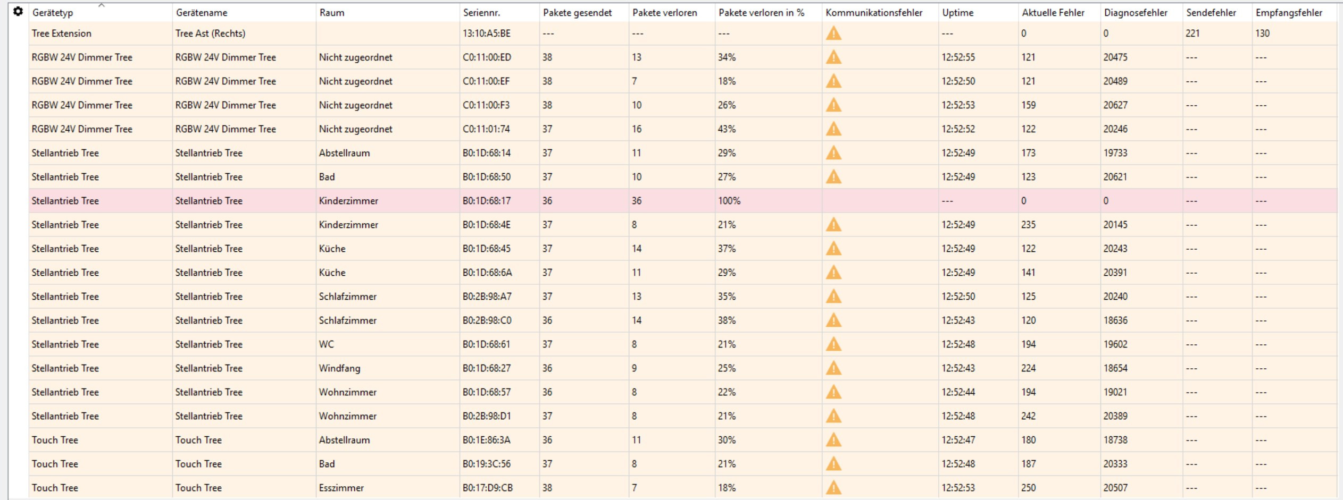
Task: Select the WC room cell
Action: [x=326, y=344]
